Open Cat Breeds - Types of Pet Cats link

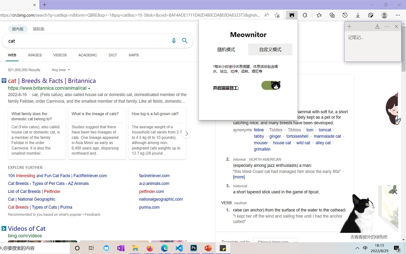point(48,184)
